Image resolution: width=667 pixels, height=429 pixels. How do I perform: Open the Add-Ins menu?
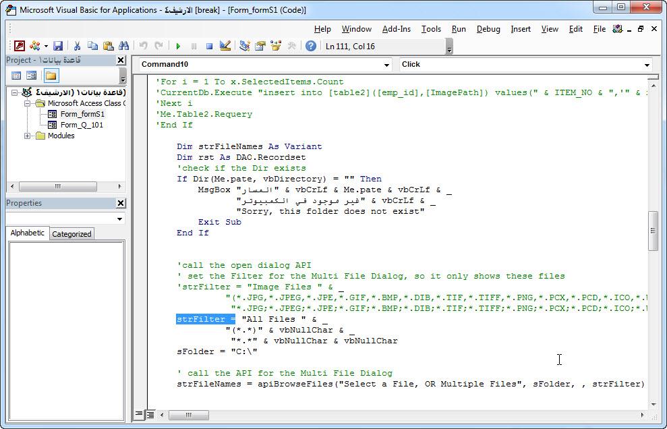click(x=397, y=29)
